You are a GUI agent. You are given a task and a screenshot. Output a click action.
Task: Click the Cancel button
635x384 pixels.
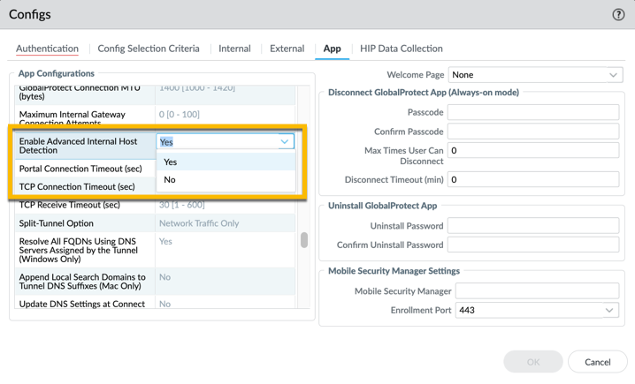(x=597, y=362)
